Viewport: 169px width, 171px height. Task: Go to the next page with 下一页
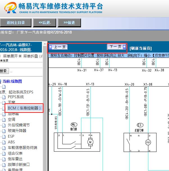[116, 47]
